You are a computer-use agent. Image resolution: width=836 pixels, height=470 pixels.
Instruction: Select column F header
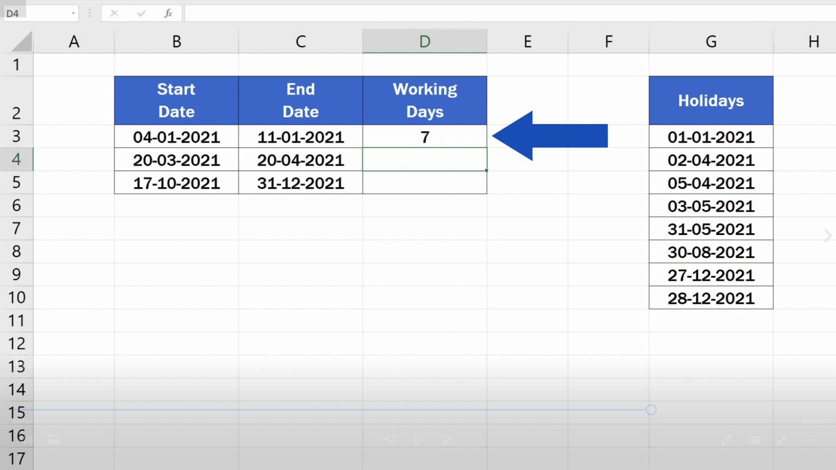pyautogui.click(x=608, y=41)
